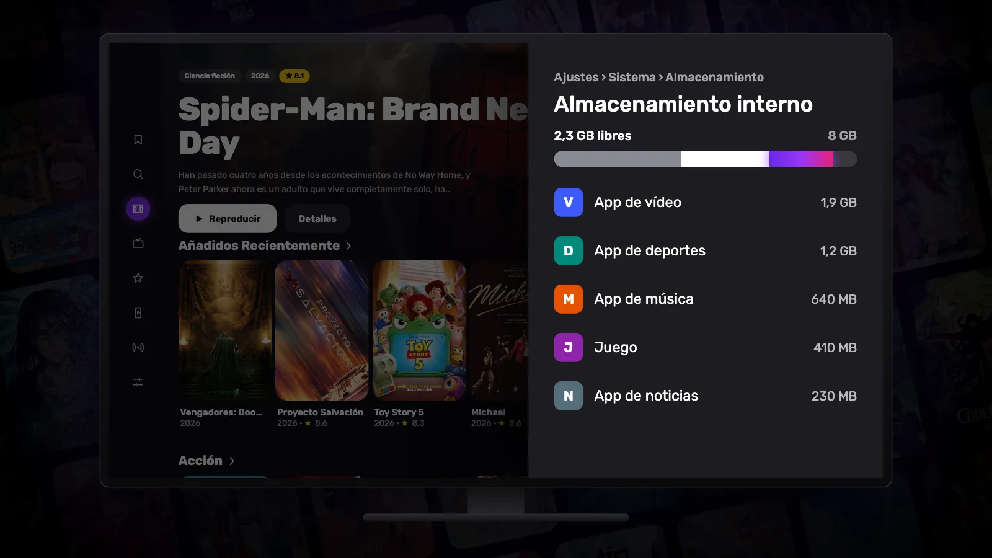Image resolution: width=992 pixels, height=558 pixels.
Task: Click the internal storage usage bar
Action: click(x=706, y=159)
